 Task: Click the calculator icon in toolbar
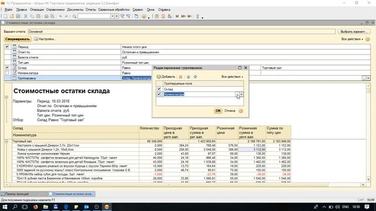click(x=157, y=16)
